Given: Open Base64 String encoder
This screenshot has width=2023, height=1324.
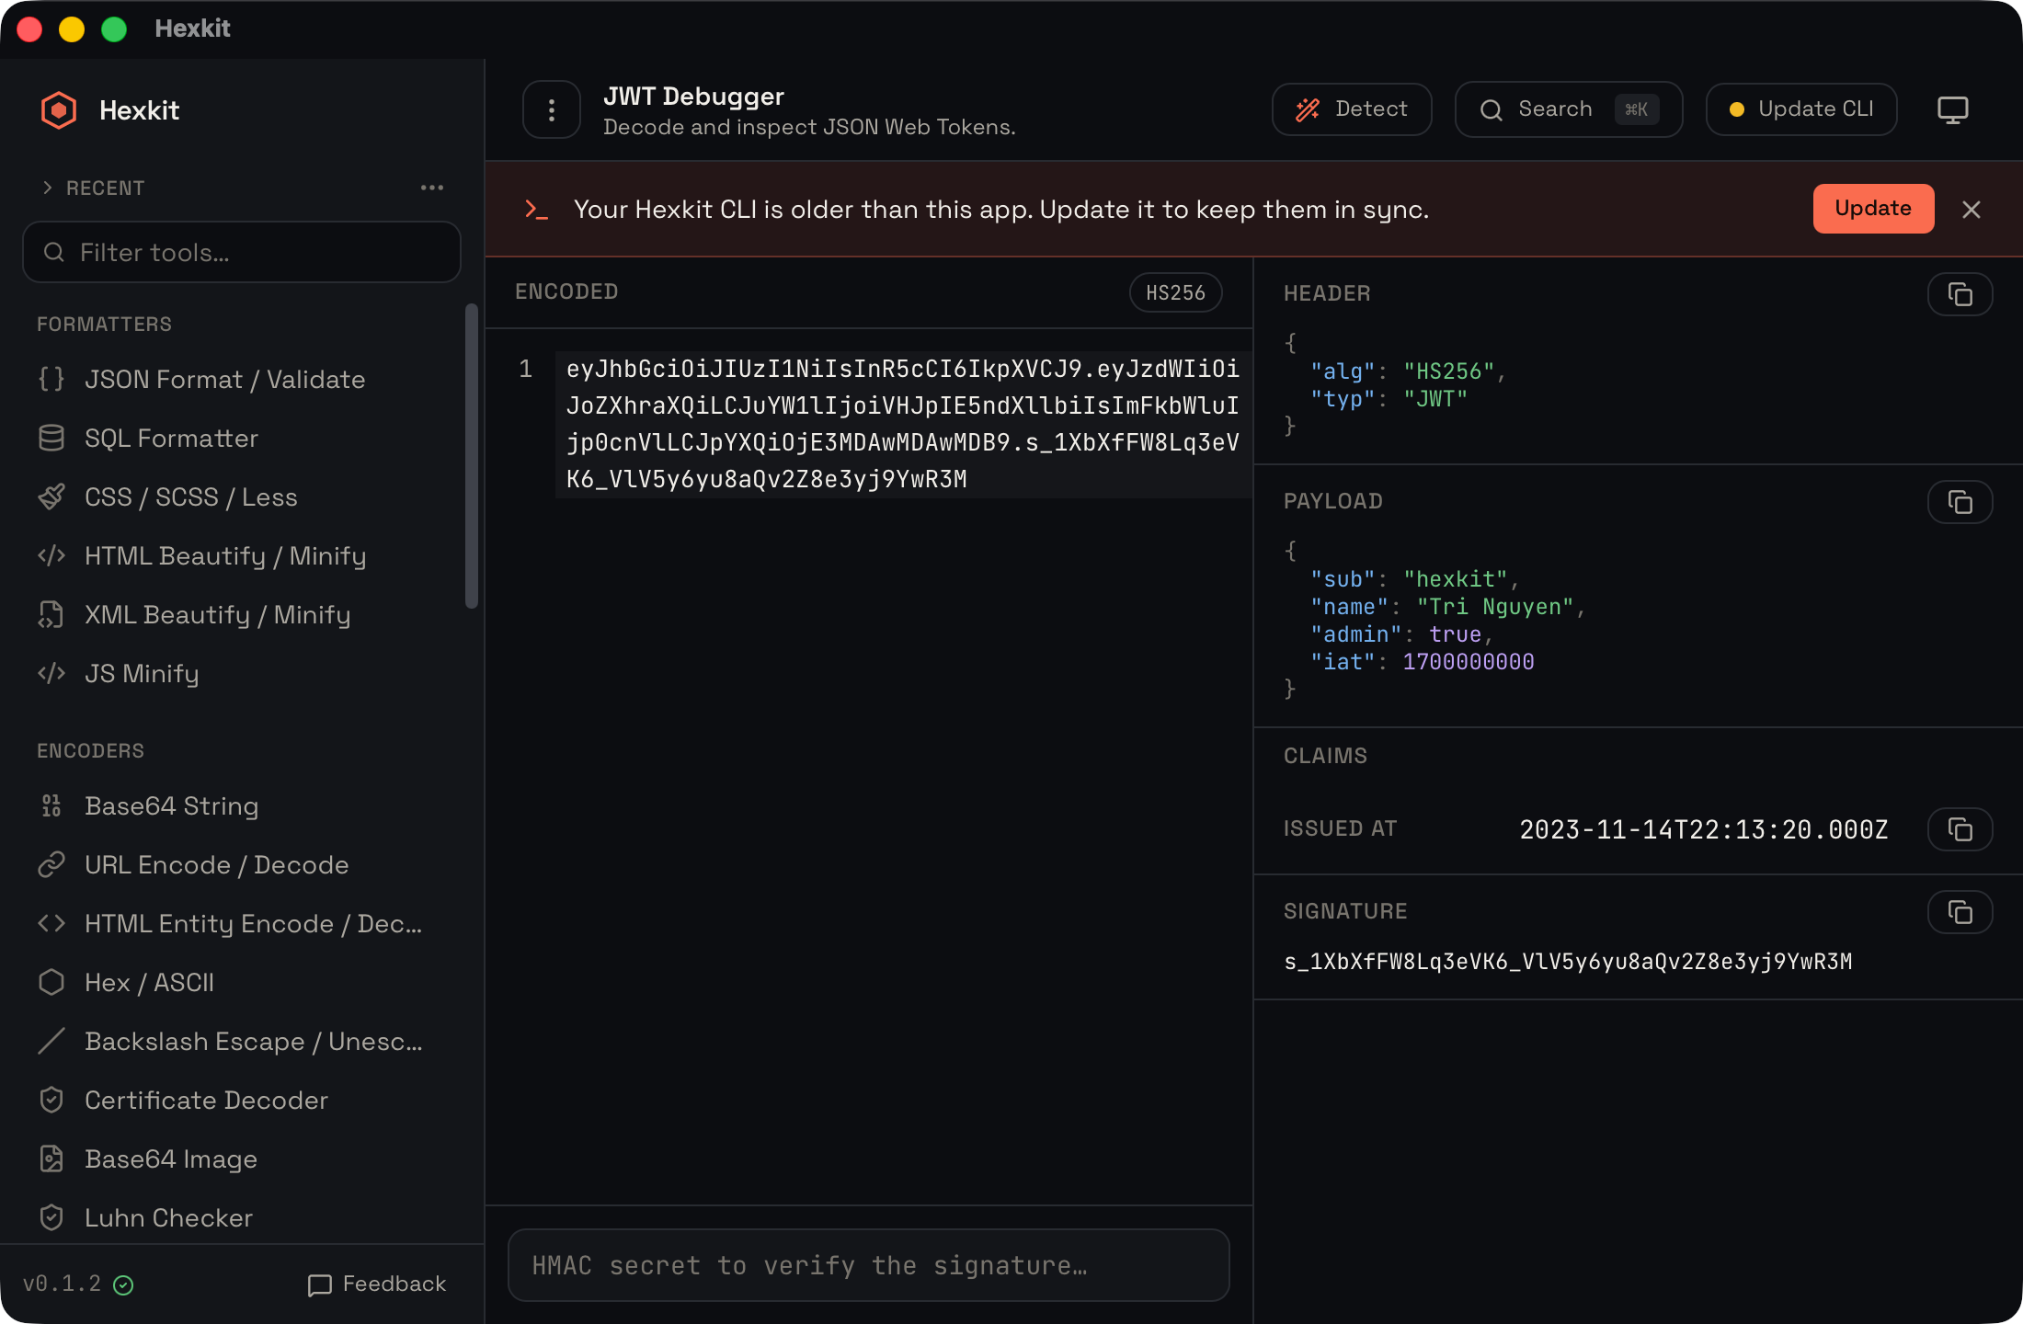Looking at the screenshot, I should point(241,805).
